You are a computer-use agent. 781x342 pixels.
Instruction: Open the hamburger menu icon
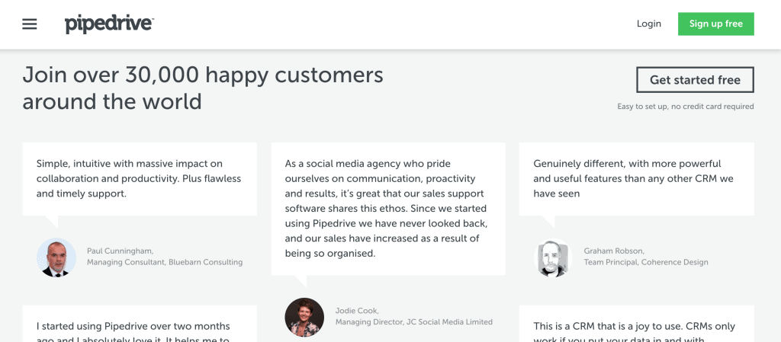tap(30, 24)
